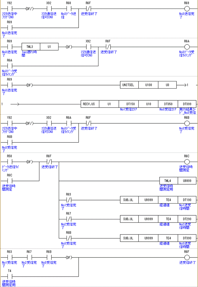Click the UNITSEL instruction box
The width and height of the screenshot is (198, 287).
[129, 85]
